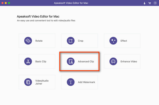Maximize the window with the green button

9,3
